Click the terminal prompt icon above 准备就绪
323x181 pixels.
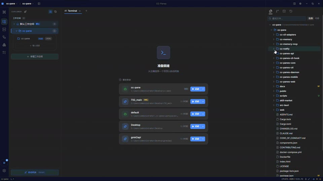164,53
